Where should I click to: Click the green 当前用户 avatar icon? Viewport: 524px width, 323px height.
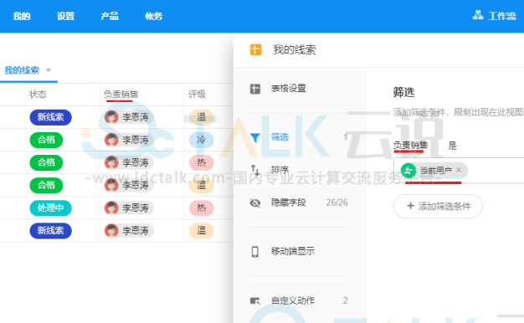[x=408, y=171]
